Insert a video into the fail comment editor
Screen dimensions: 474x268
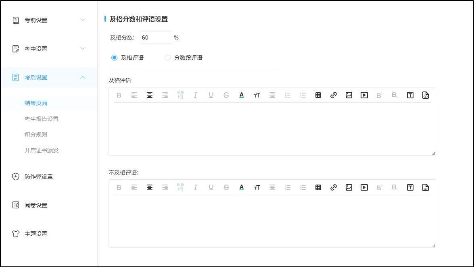(364, 187)
